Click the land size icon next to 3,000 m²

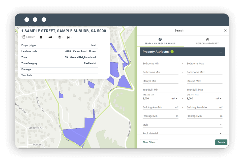[23, 37]
